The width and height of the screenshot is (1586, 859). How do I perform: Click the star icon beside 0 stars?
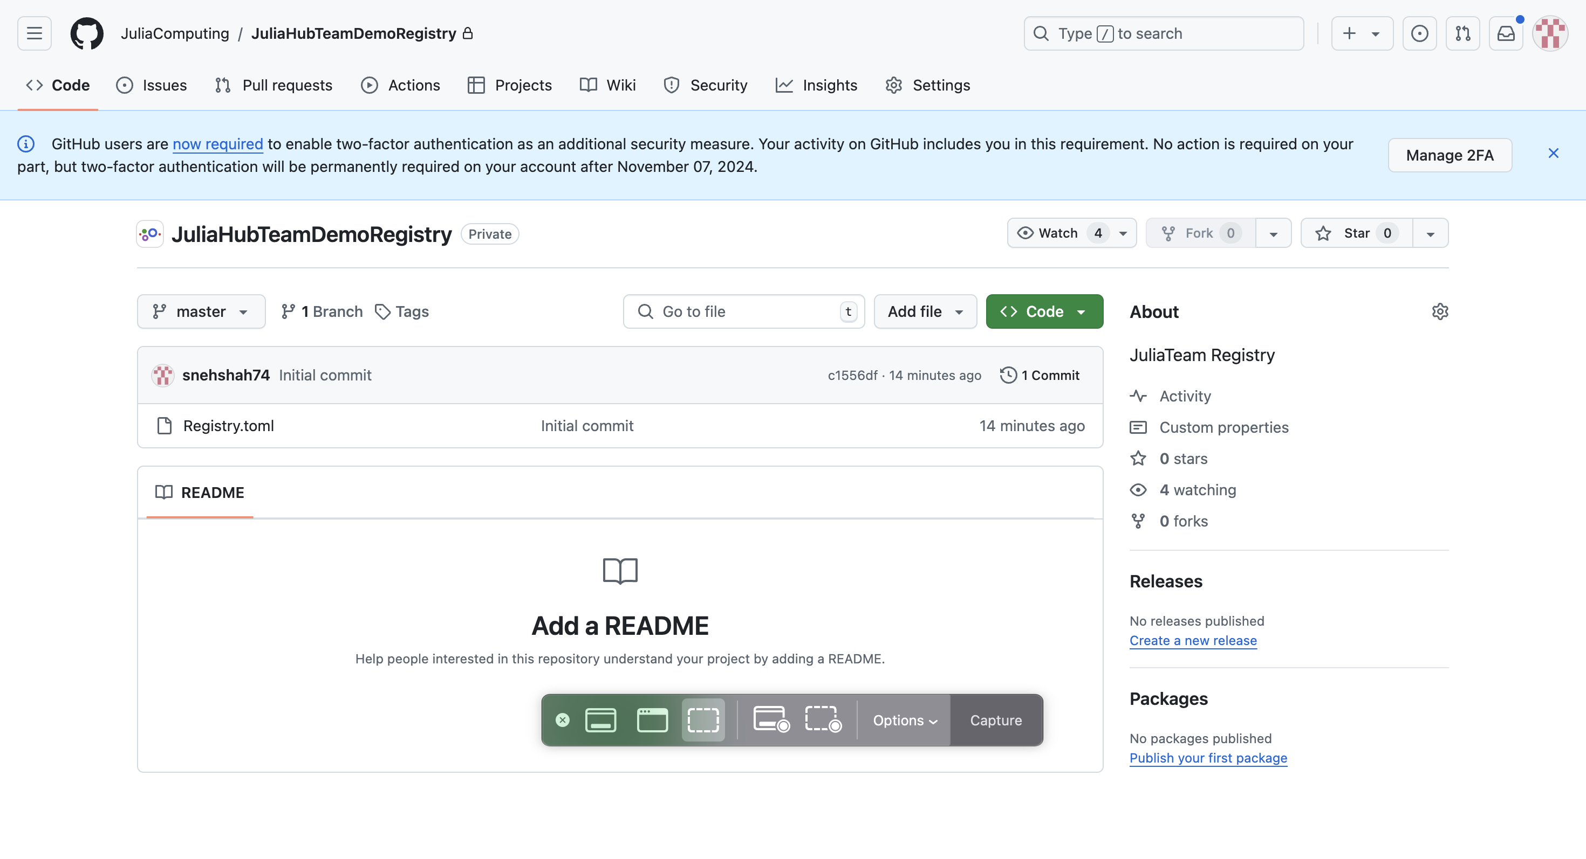[1138, 459]
